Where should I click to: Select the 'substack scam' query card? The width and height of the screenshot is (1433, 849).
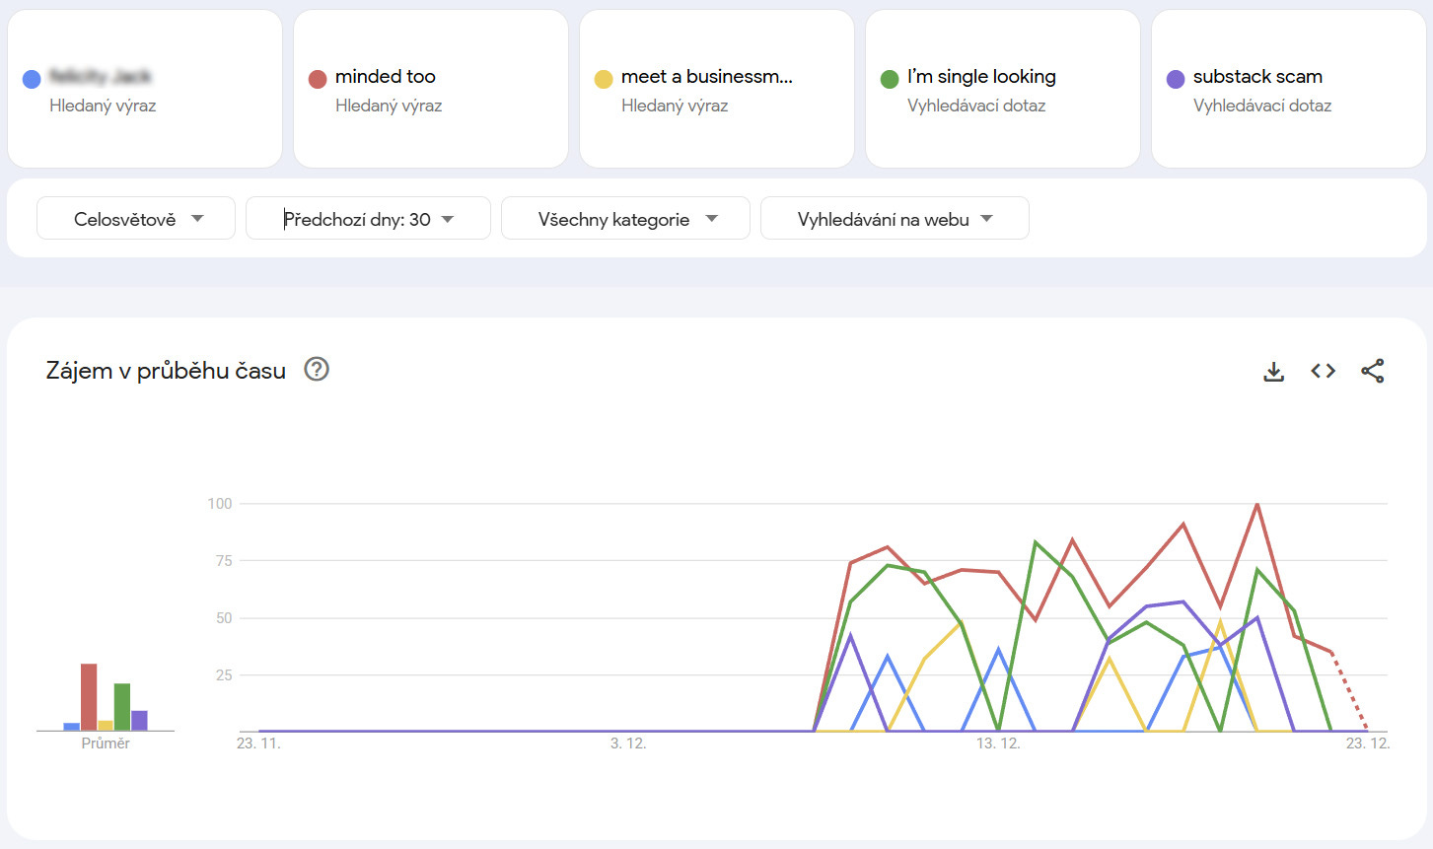[x=1288, y=88]
